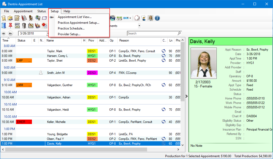273x159 pixels.
Task: Click the trash can delete icon
Action: pyautogui.click(x=24, y=26)
